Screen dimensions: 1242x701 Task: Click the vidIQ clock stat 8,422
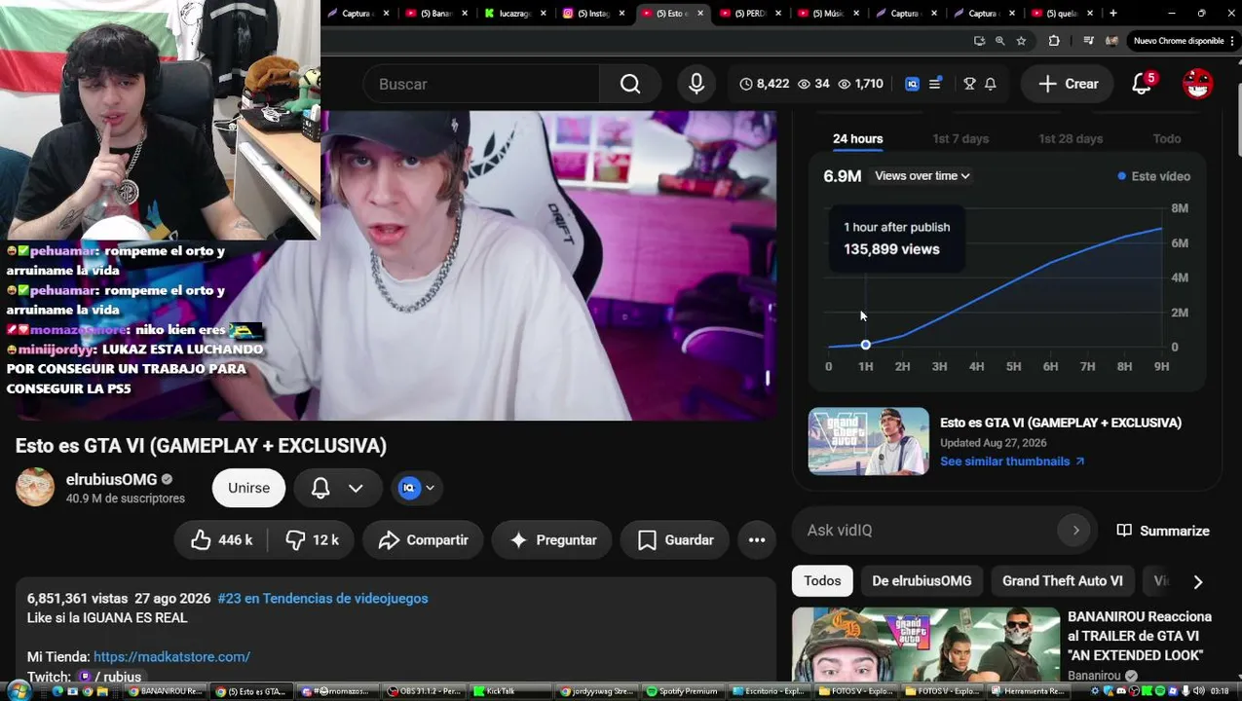click(764, 84)
